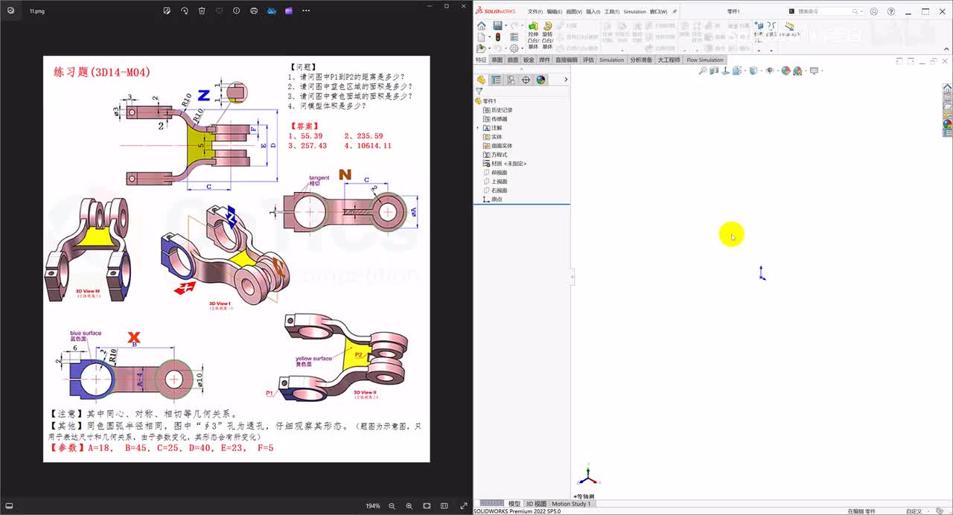Image resolution: width=953 pixels, height=515 pixels.
Task: Open the FeatureManager design tree tab
Action: pyautogui.click(x=481, y=80)
